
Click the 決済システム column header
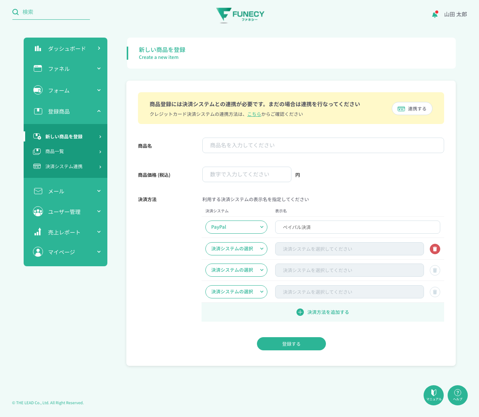217,211
